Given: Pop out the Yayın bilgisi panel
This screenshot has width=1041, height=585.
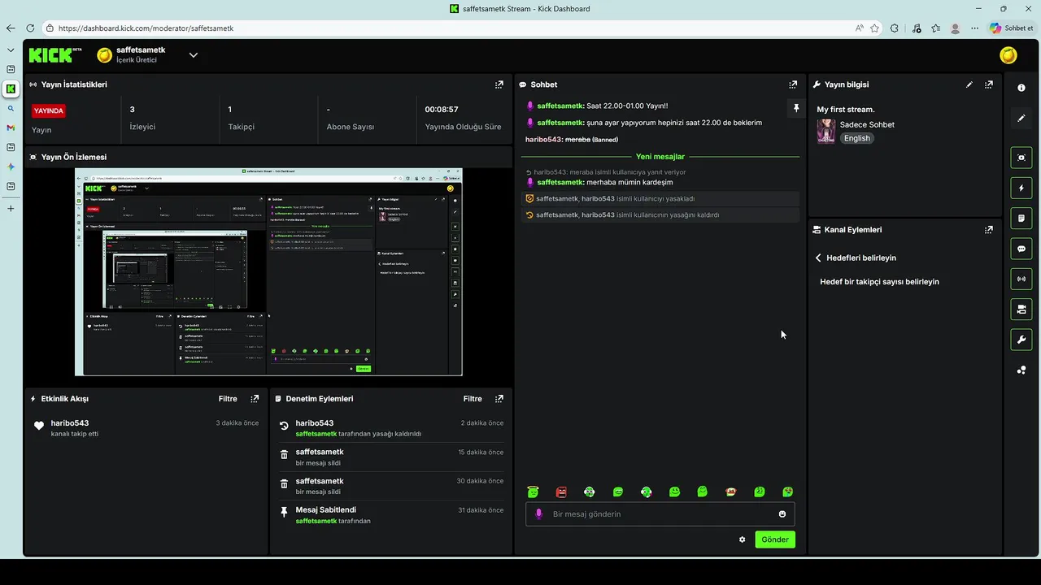Looking at the screenshot, I should pyautogui.click(x=989, y=84).
